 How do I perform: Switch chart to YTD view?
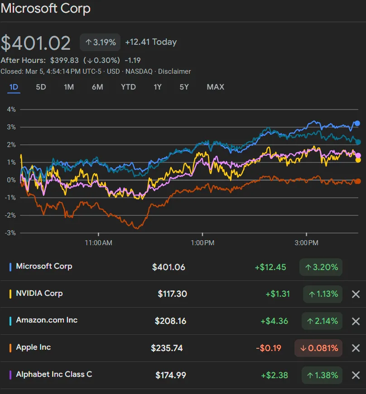[x=128, y=87]
